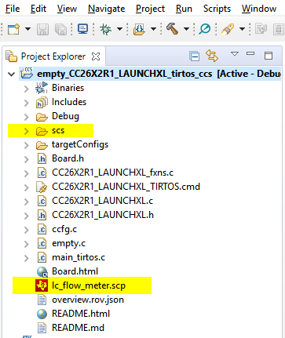This screenshot has height=338, width=285.
Task: Click the Save toolbar icon
Action: [x=42, y=29]
